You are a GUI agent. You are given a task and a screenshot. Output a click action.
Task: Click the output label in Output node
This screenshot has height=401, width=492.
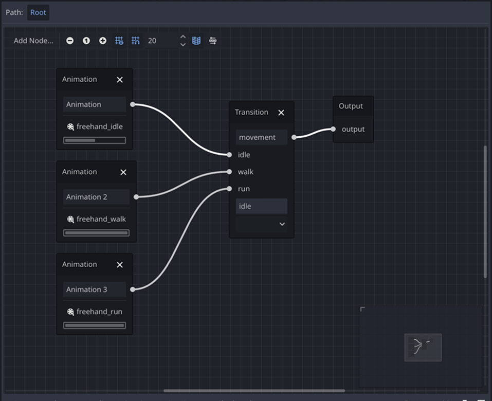[353, 129]
